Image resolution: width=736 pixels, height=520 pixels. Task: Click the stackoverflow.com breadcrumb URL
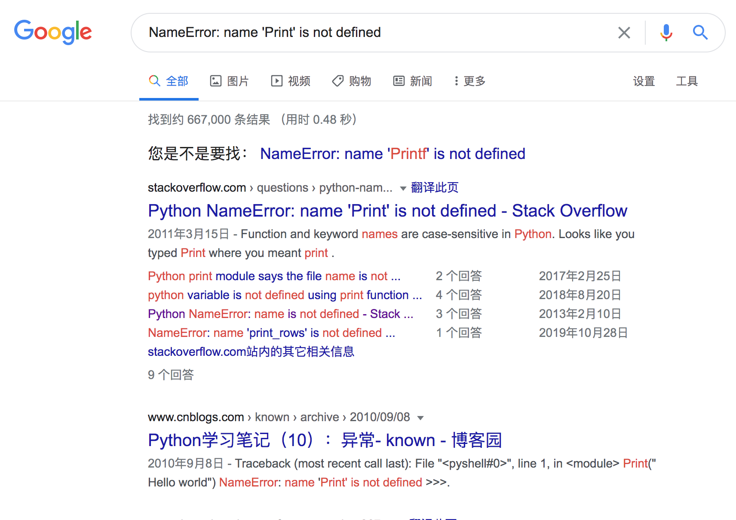pyautogui.click(x=197, y=187)
